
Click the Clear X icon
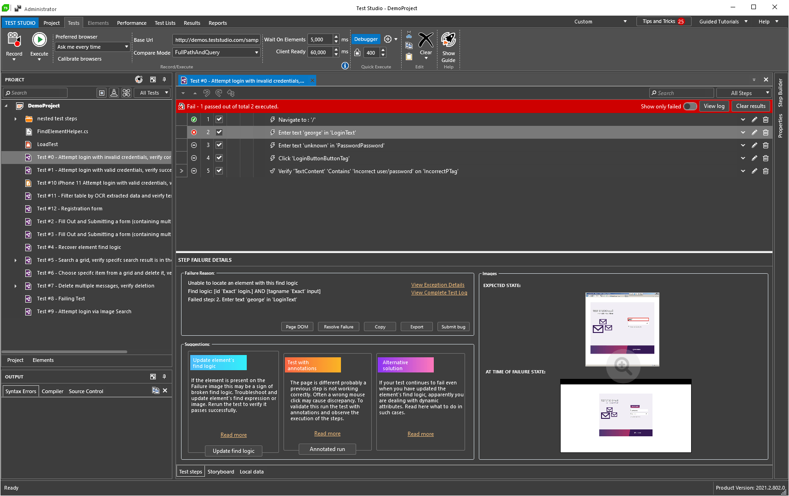pyautogui.click(x=426, y=40)
